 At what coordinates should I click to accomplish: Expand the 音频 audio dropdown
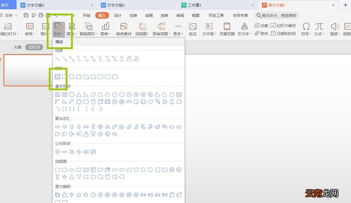coord(335,29)
